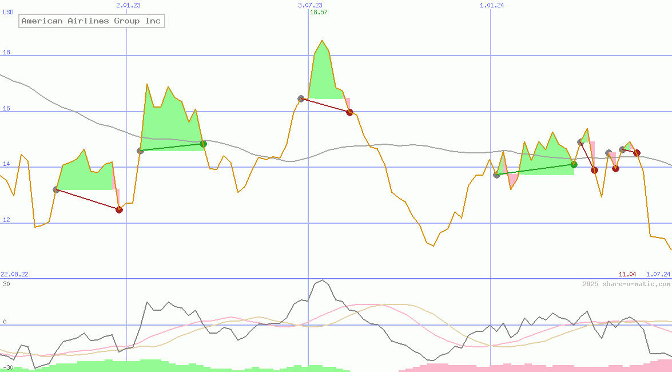Click the last red exit marker before the final drop

tap(637, 153)
